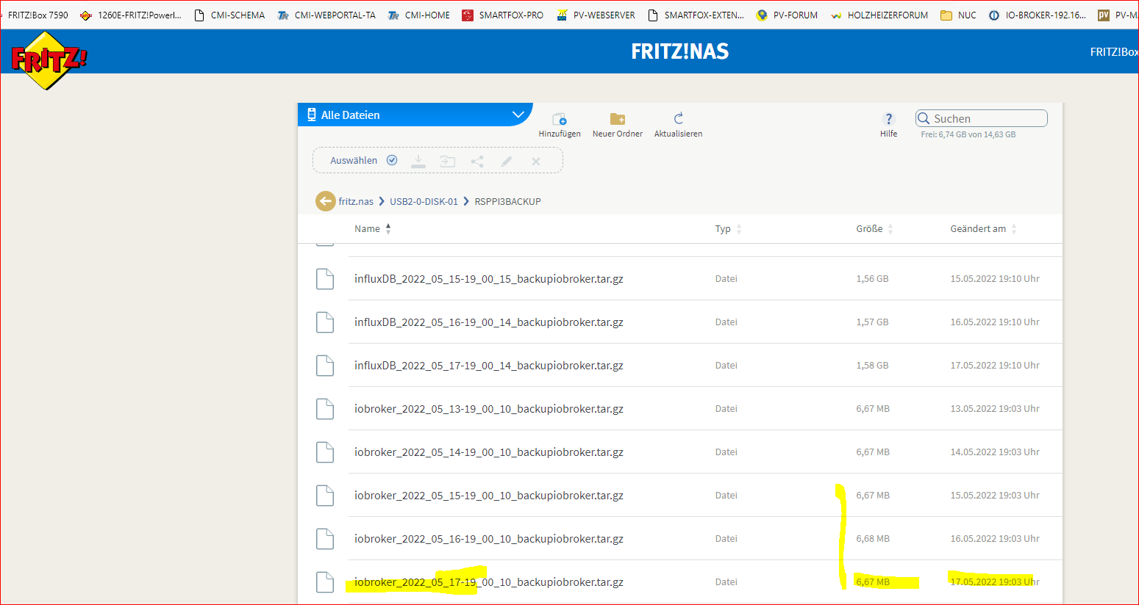
Task: Navigate to fritz.nas in breadcrumb
Action: pyautogui.click(x=356, y=201)
